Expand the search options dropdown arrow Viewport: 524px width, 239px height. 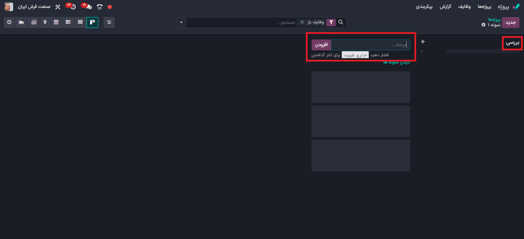click(x=181, y=22)
